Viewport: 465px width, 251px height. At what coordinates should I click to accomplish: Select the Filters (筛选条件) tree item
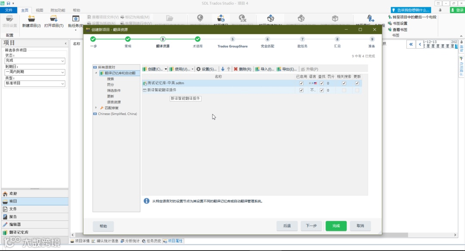tap(114, 90)
